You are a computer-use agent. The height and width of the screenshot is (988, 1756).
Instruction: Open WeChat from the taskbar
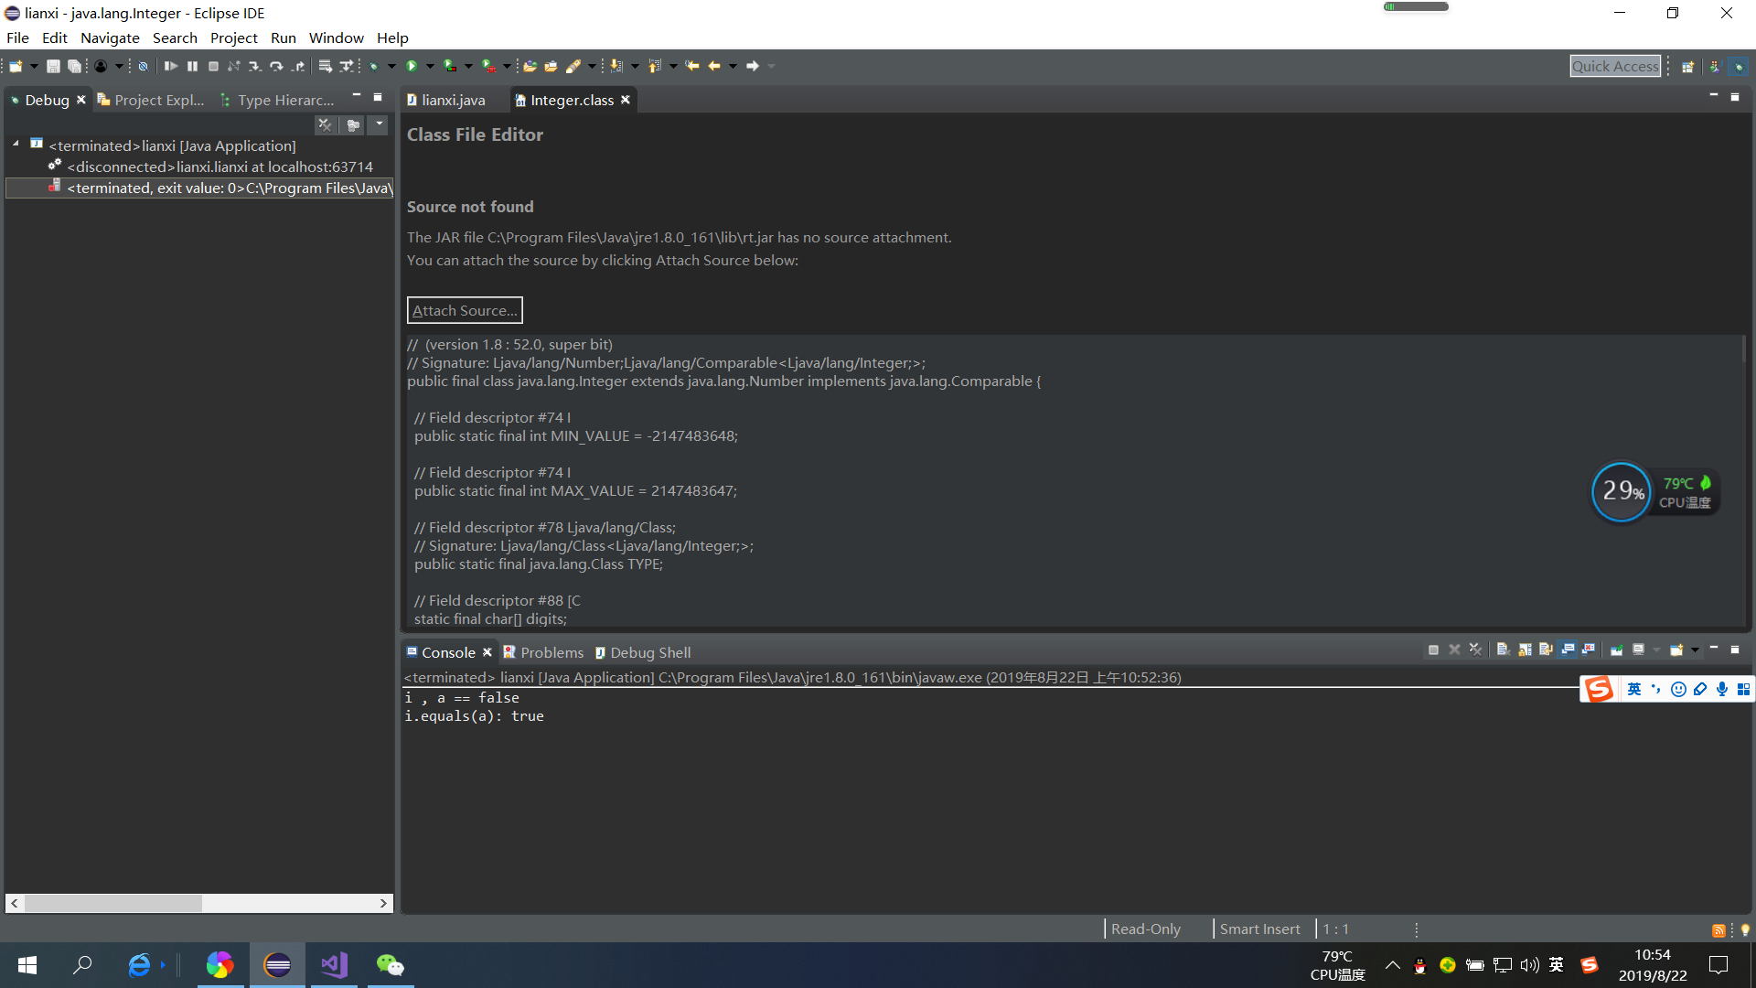pyautogui.click(x=391, y=965)
